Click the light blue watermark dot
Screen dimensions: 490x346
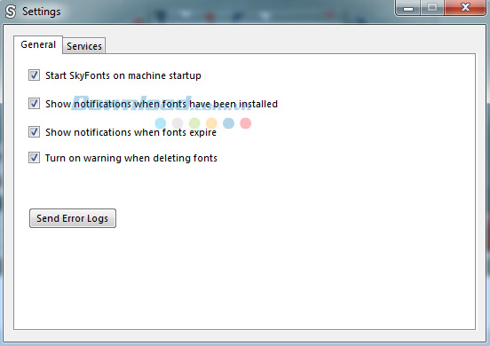click(x=161, y=123)
